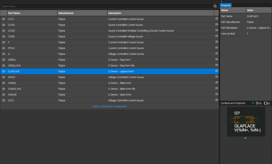The height and width of the screenshot is (164, 272).
Task: Click the place-part icon at right of CCCS row
Action: coord(217,18)
